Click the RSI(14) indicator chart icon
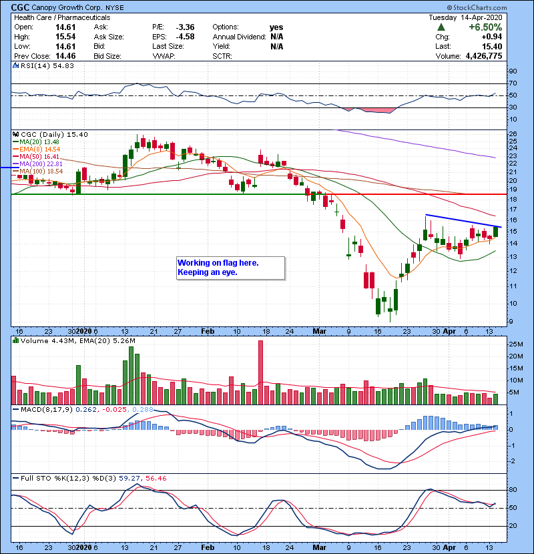This screenshot has width=534, height=554. pyautogui.click(x=15, y=65)
